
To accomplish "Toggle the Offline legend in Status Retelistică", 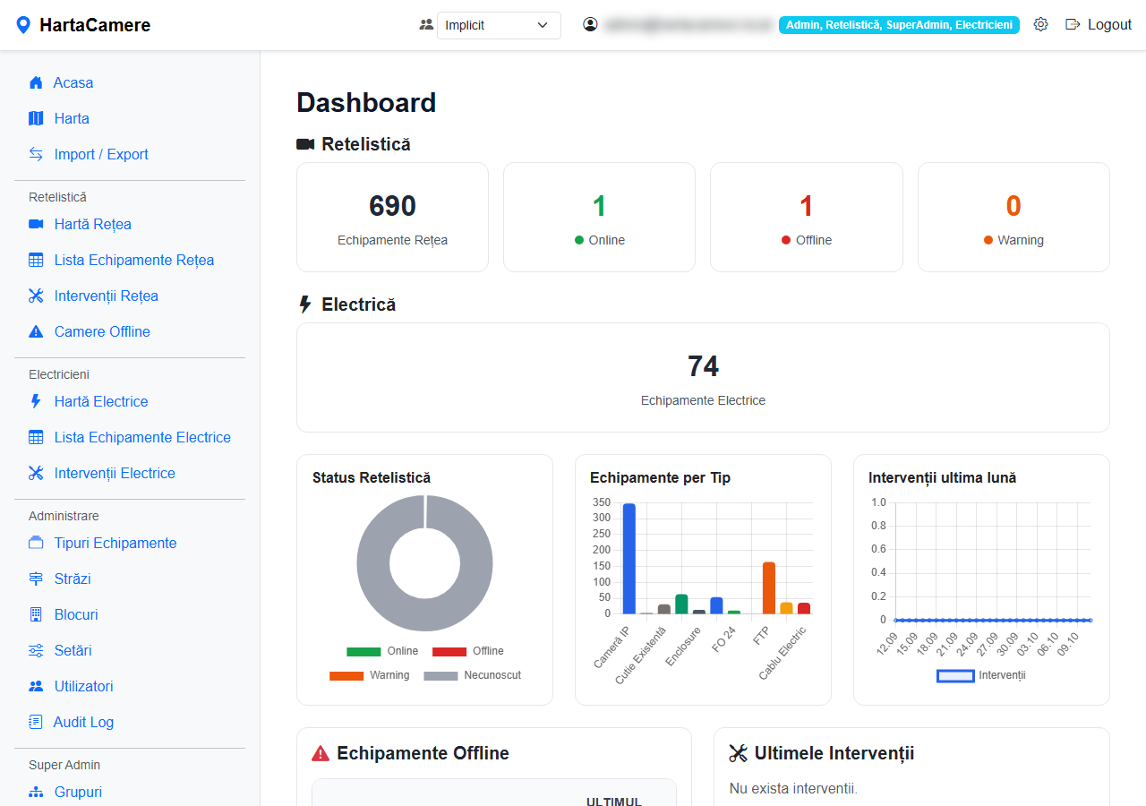I will [468, 651].
